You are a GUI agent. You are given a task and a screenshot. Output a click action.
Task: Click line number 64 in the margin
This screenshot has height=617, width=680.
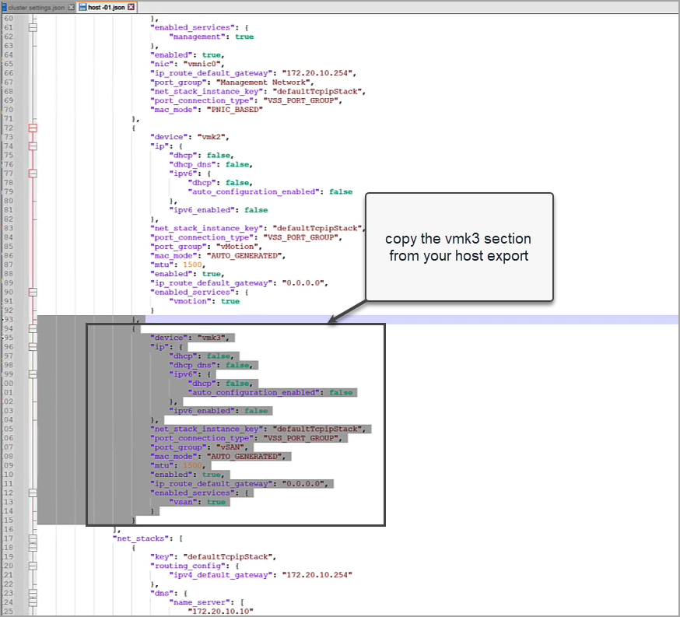click(9, 55)
